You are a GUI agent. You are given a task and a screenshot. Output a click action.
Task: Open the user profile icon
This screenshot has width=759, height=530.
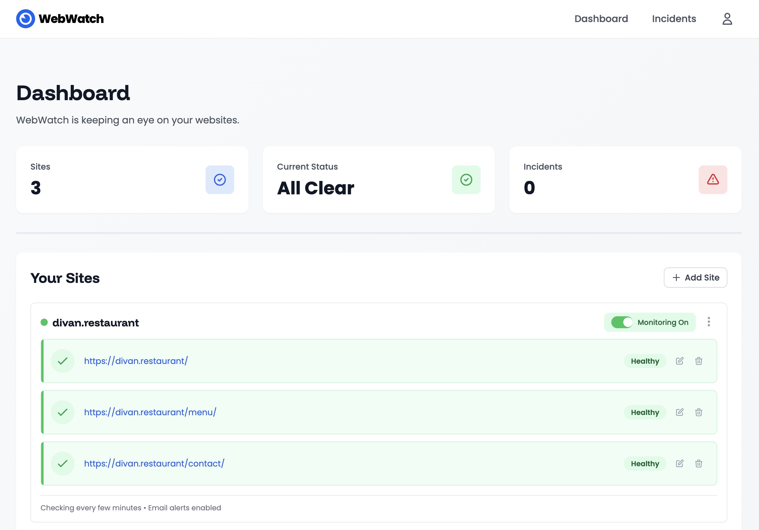coord(727,19)
